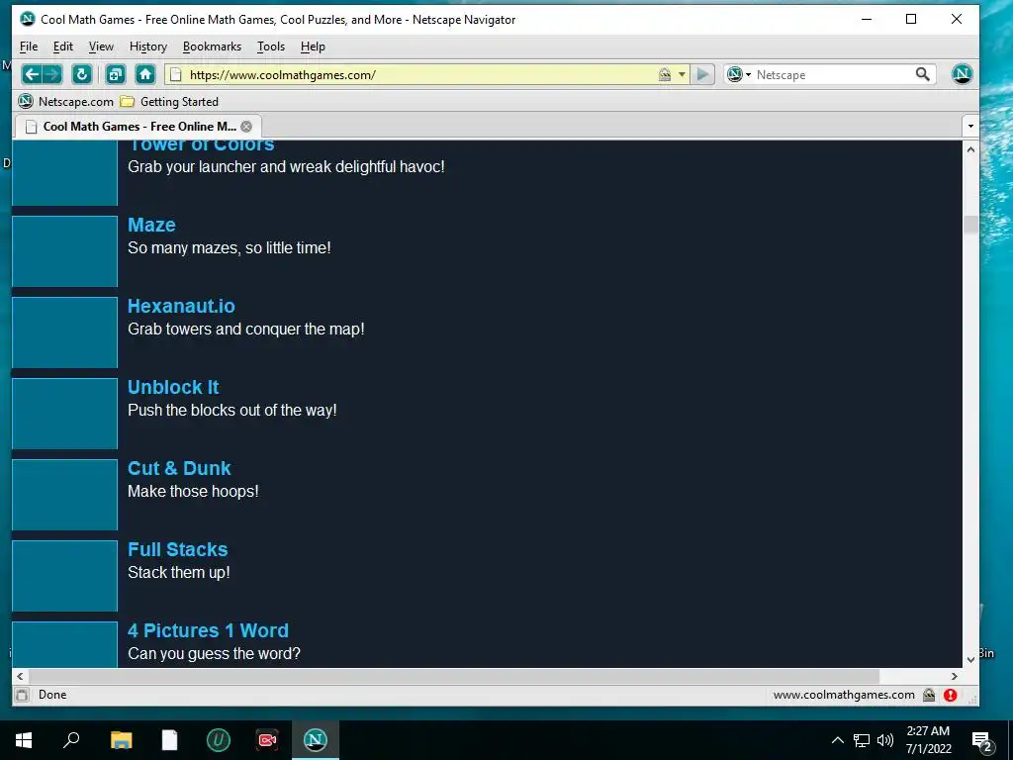Click the status bar page icon beside Done
This screenshot has height=760, width=1013.
pyautogui.click(x=22, y=695)
